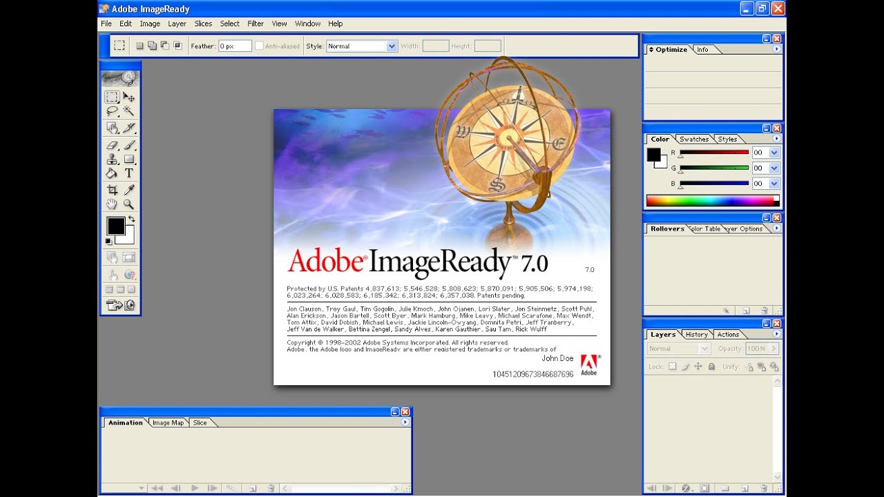Switch to the Image Map tab

168,422
